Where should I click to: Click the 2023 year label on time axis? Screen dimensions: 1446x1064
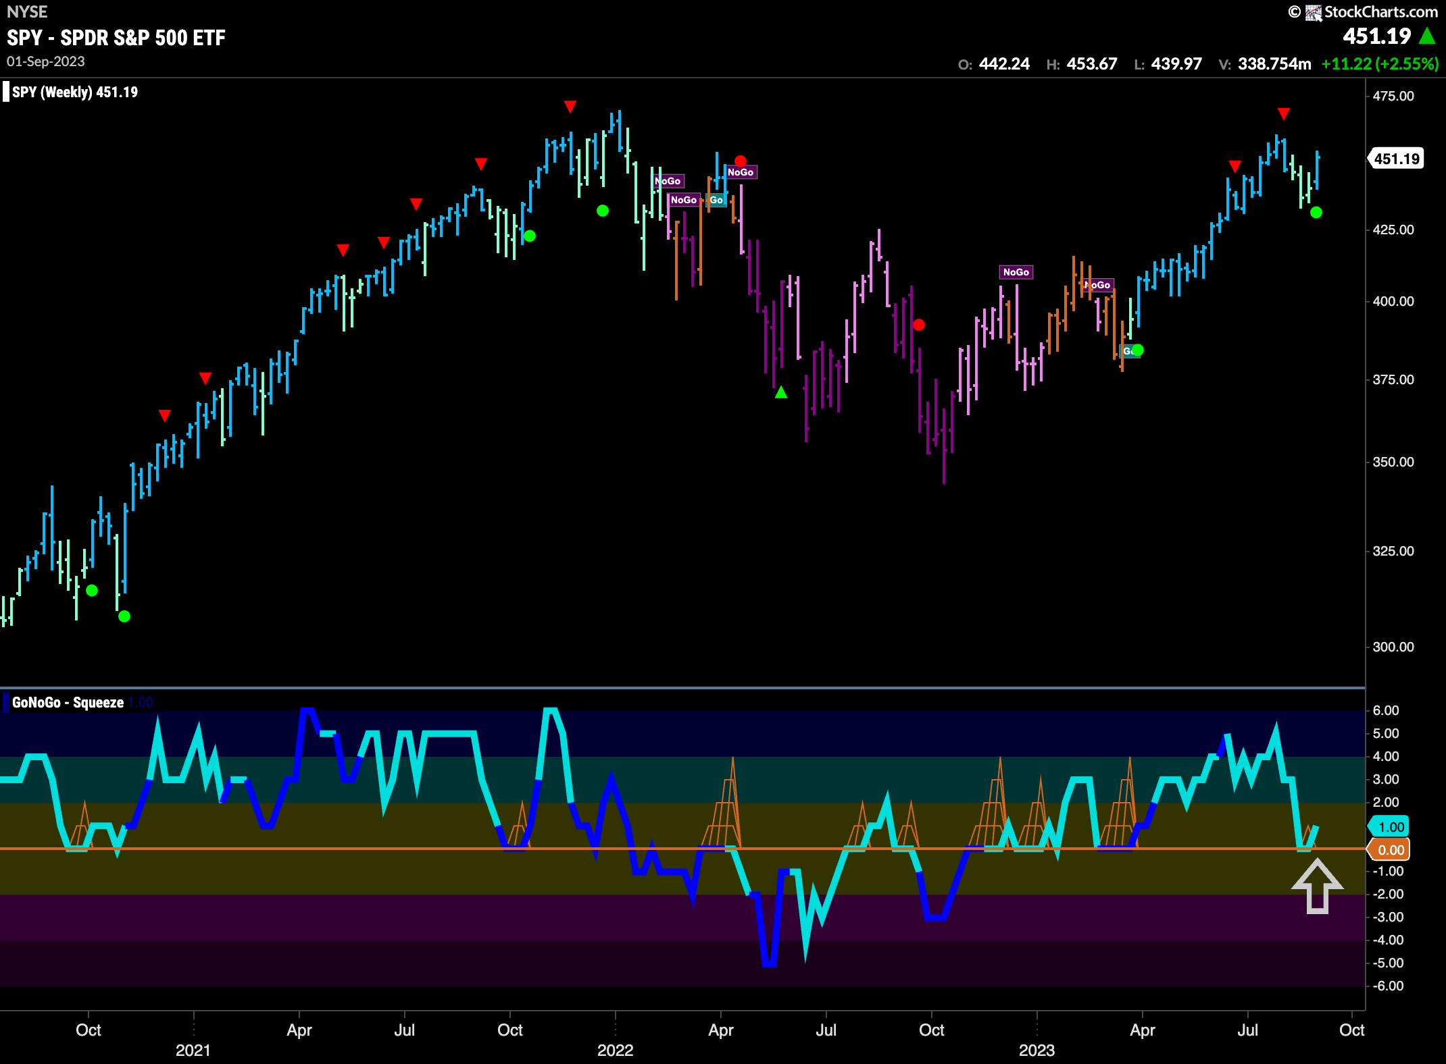[x=1037, y=1050]
